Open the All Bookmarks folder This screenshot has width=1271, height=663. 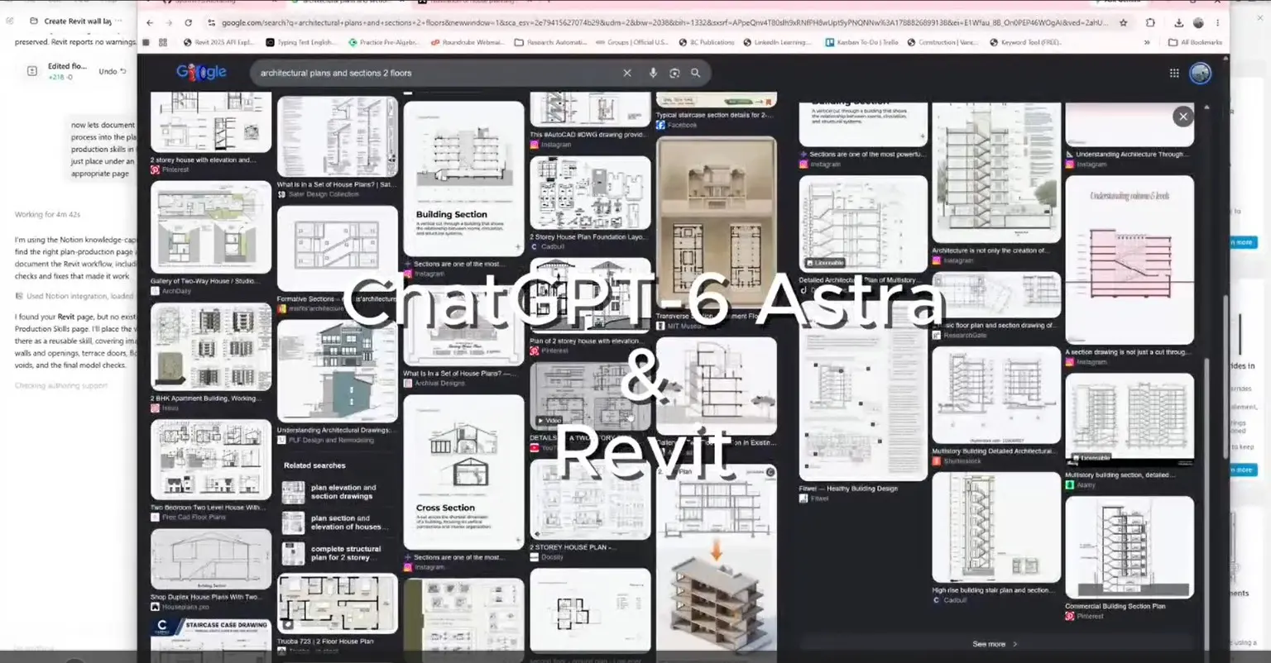coord(1196,42)
